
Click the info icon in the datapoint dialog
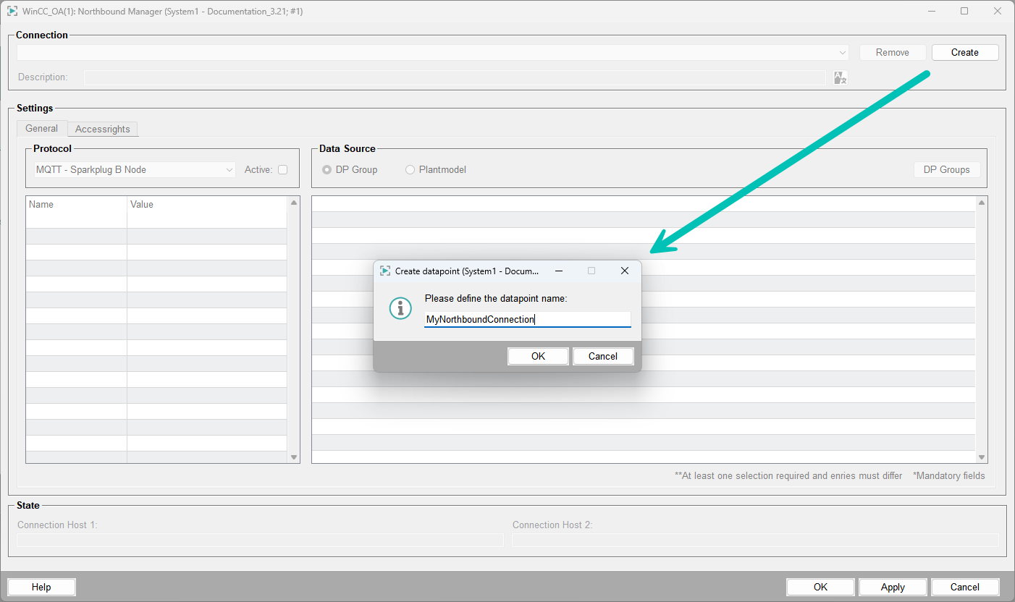click(x=400, y=308)
